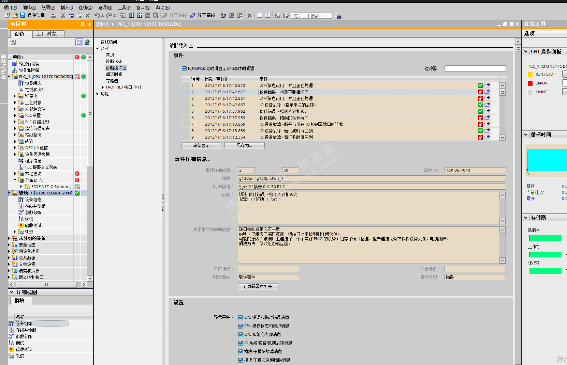Click the 另存为... button
This screenshot has width=567, height=365.
[244, 145]
